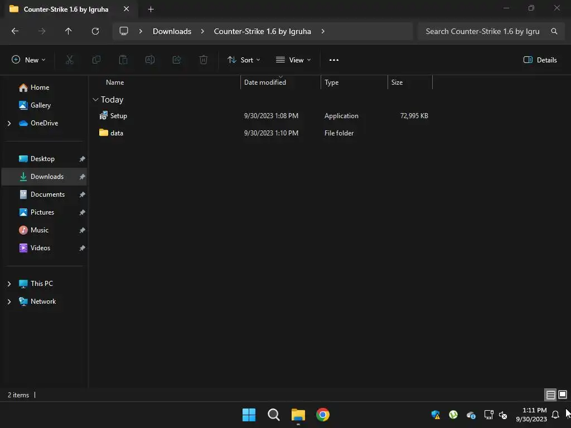Viewport: 571px width, 428px height.
Task: Expand the OneDrive tree node
Action: (9, 123)
